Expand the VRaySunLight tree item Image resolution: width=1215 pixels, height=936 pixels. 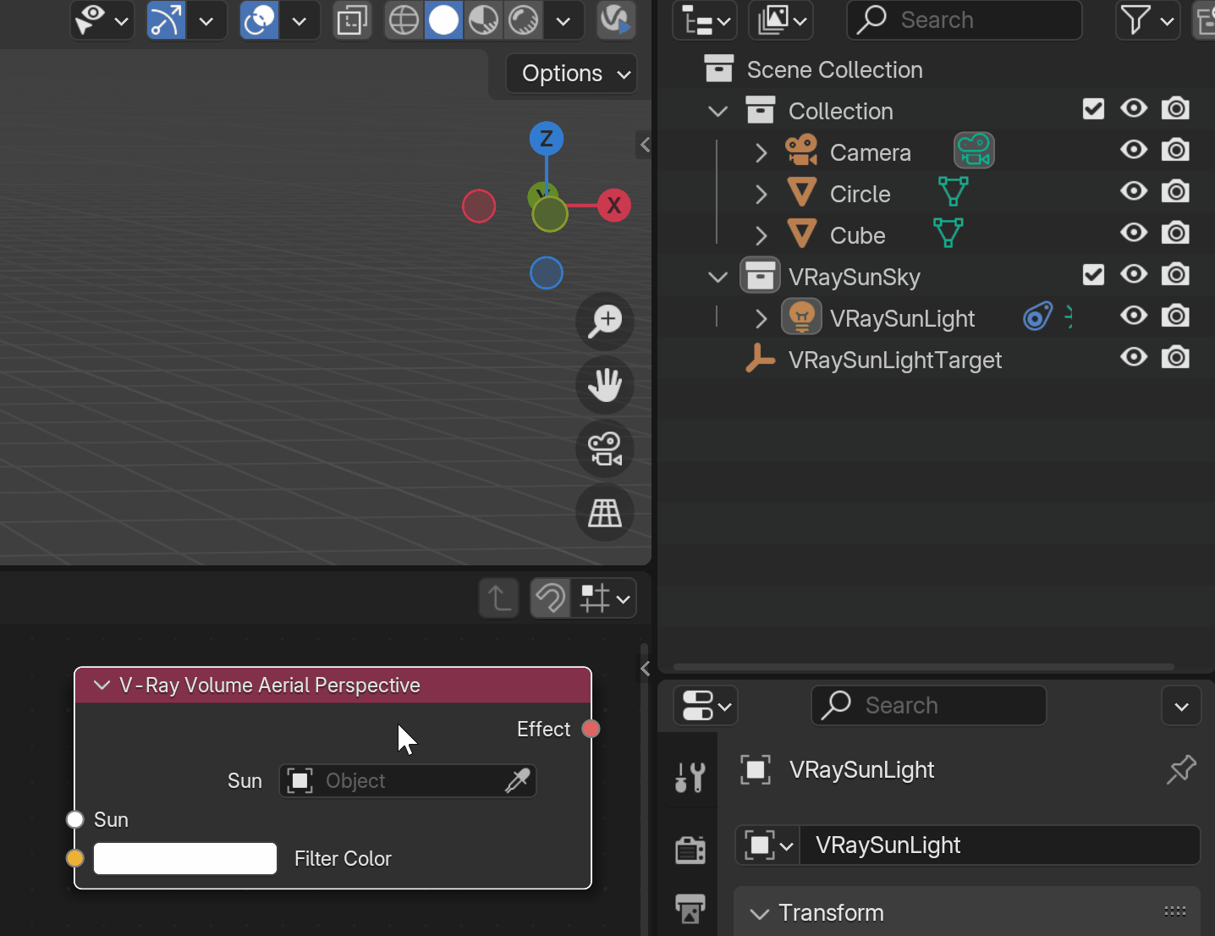point(761,318)
